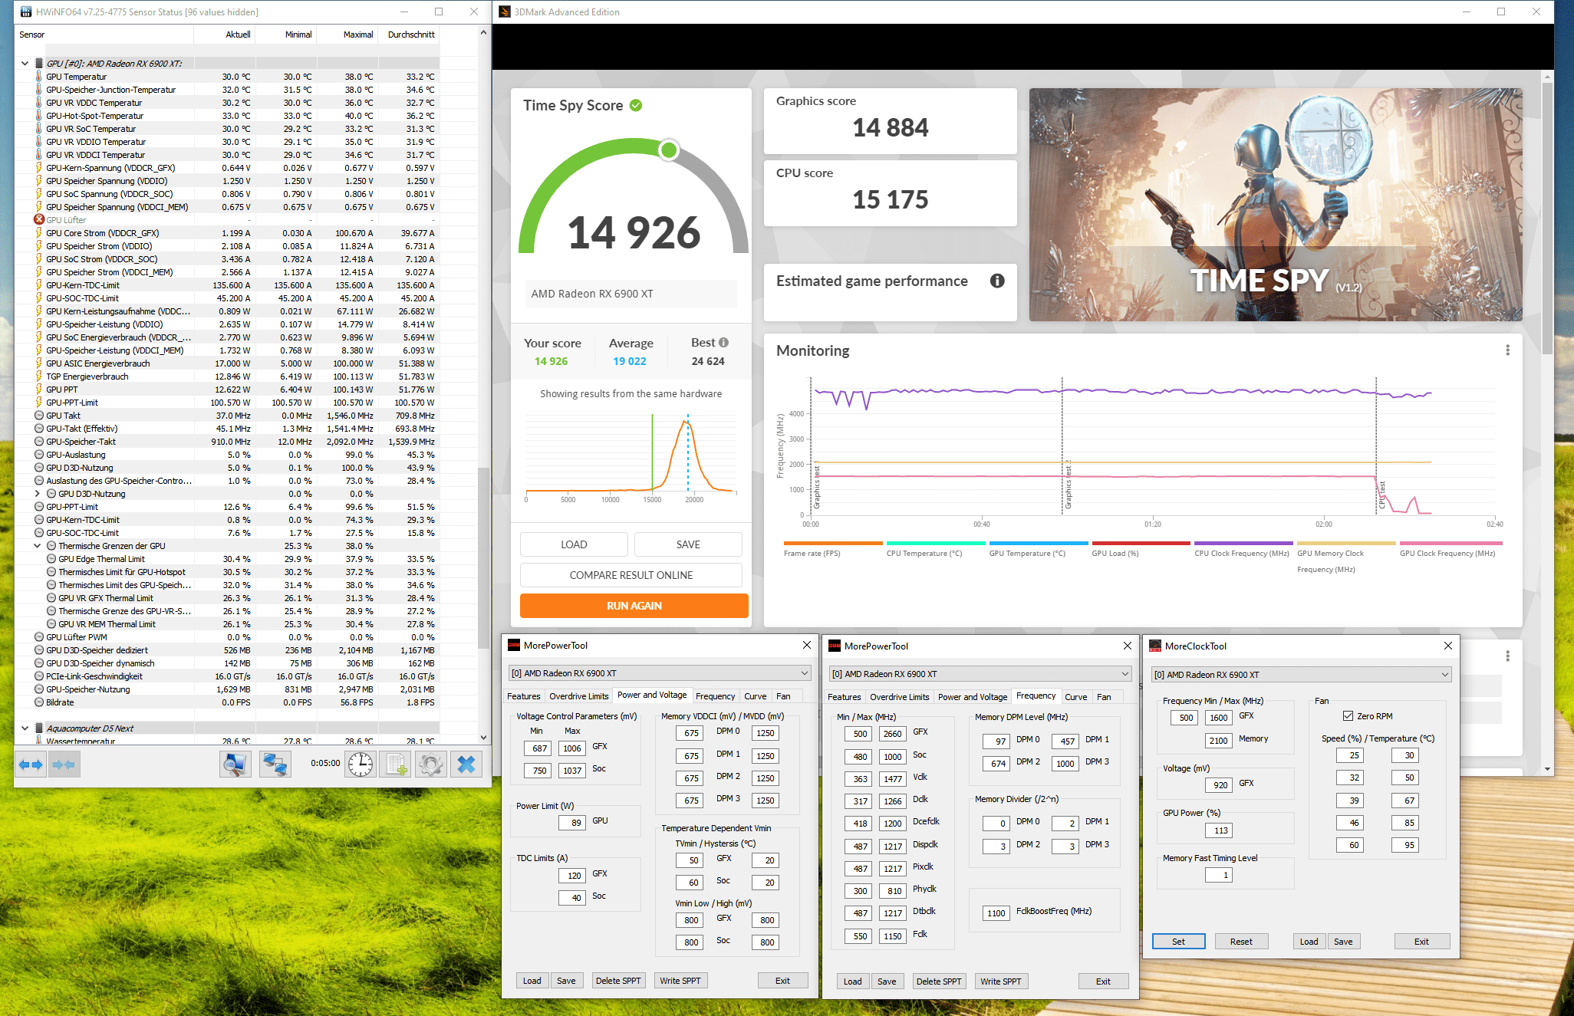Image resolution: width=1574 pixels, height=1016 pixels.
Task: Reset HWiNFO timer with clock icon
Action: tap(361, 764)
